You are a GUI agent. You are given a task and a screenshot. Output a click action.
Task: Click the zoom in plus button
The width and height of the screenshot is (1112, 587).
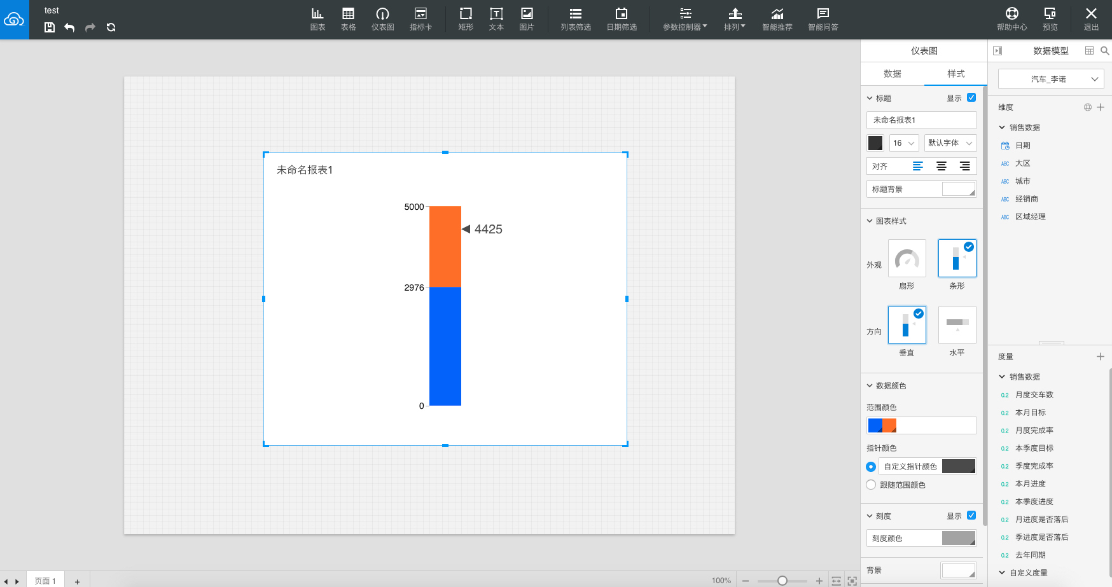(x=819, y=581)
